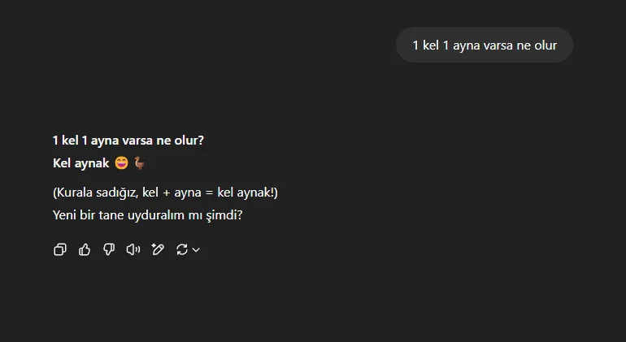The height and width of the screenshot is (342, 626).
Task: Click the word "Yeni" starting the last line
Action: pos(65,216)
